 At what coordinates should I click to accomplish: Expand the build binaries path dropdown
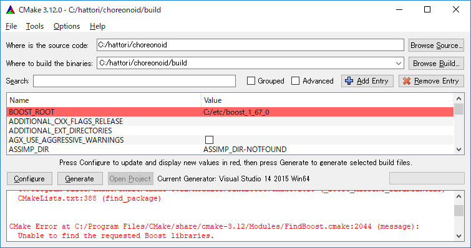tap(399, 64)
